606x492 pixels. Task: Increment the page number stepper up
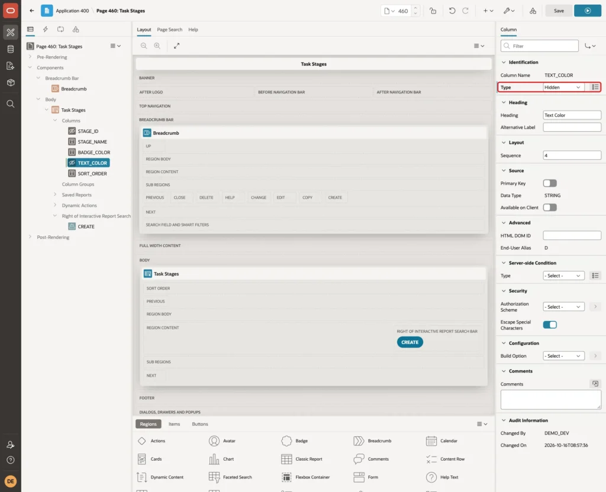[x=415, y=8]
